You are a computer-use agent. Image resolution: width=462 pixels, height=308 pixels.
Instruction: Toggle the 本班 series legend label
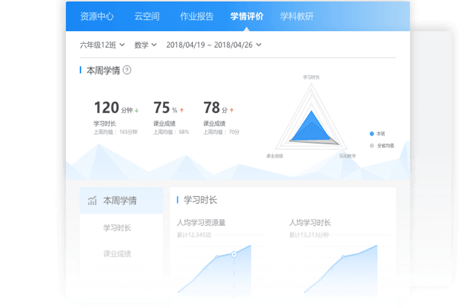click(x=381, y=133)
